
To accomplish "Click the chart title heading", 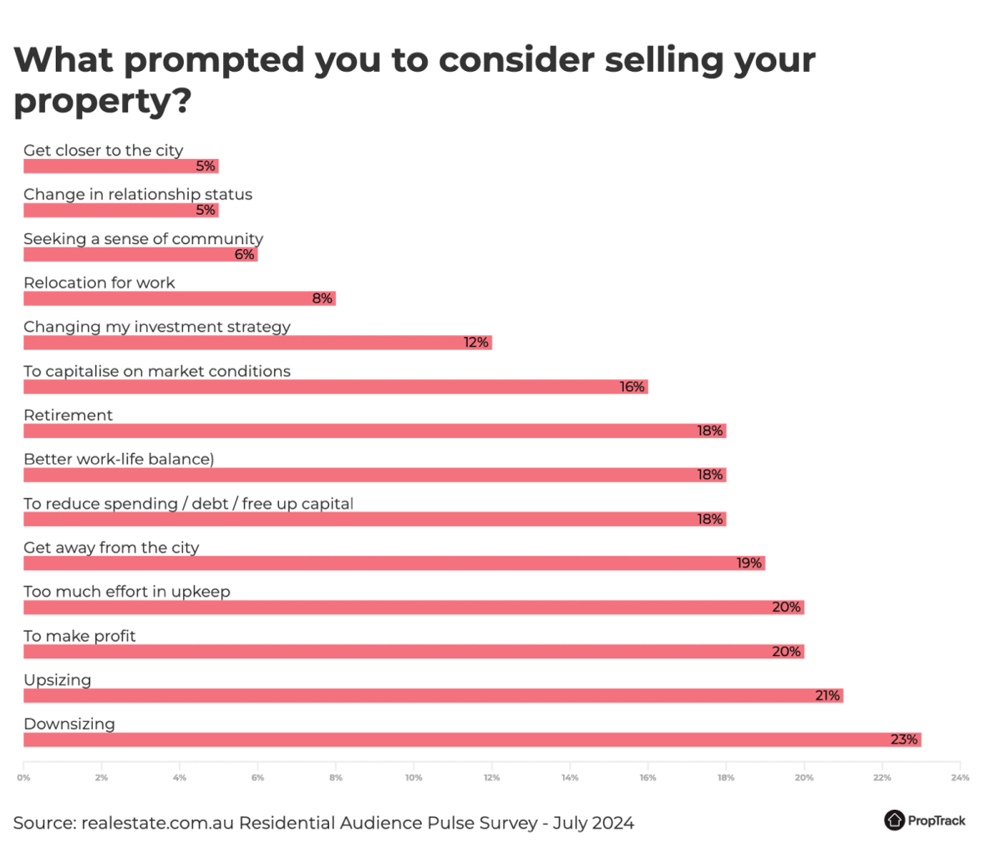I will 414,80.
